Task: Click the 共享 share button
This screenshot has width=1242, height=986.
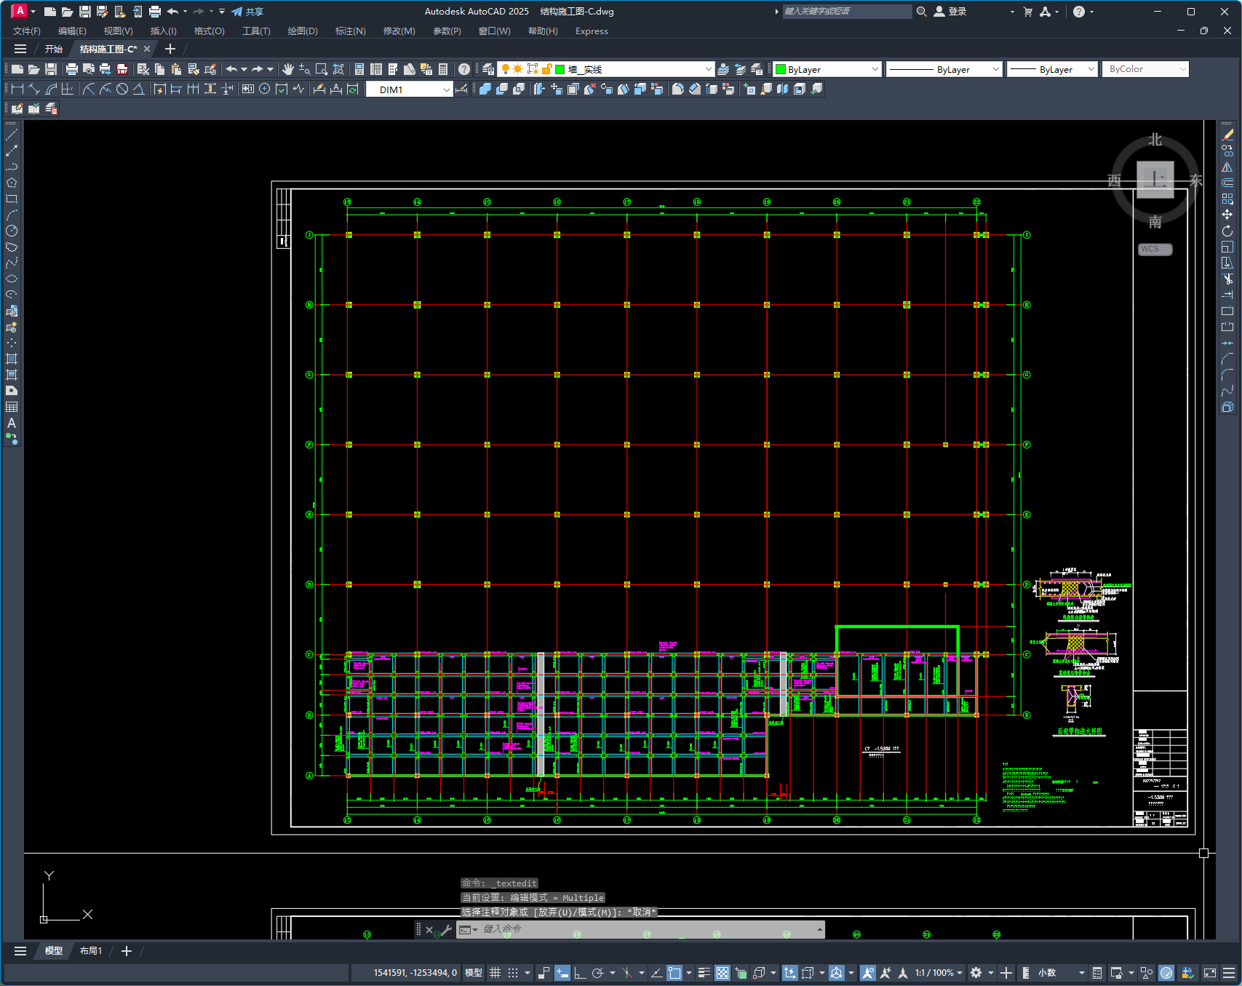Action: tap(247, 12)
